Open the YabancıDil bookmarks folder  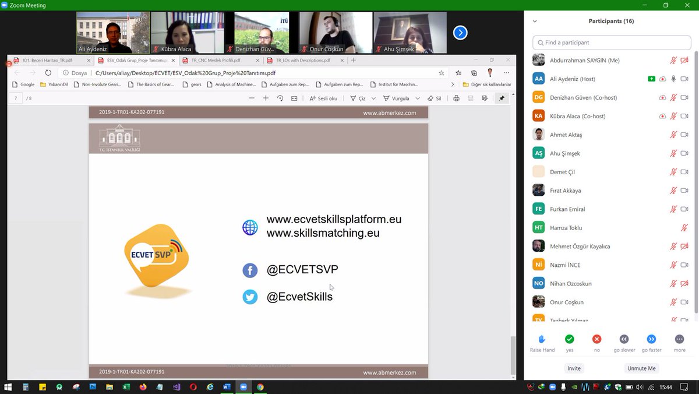coord(55,85)
